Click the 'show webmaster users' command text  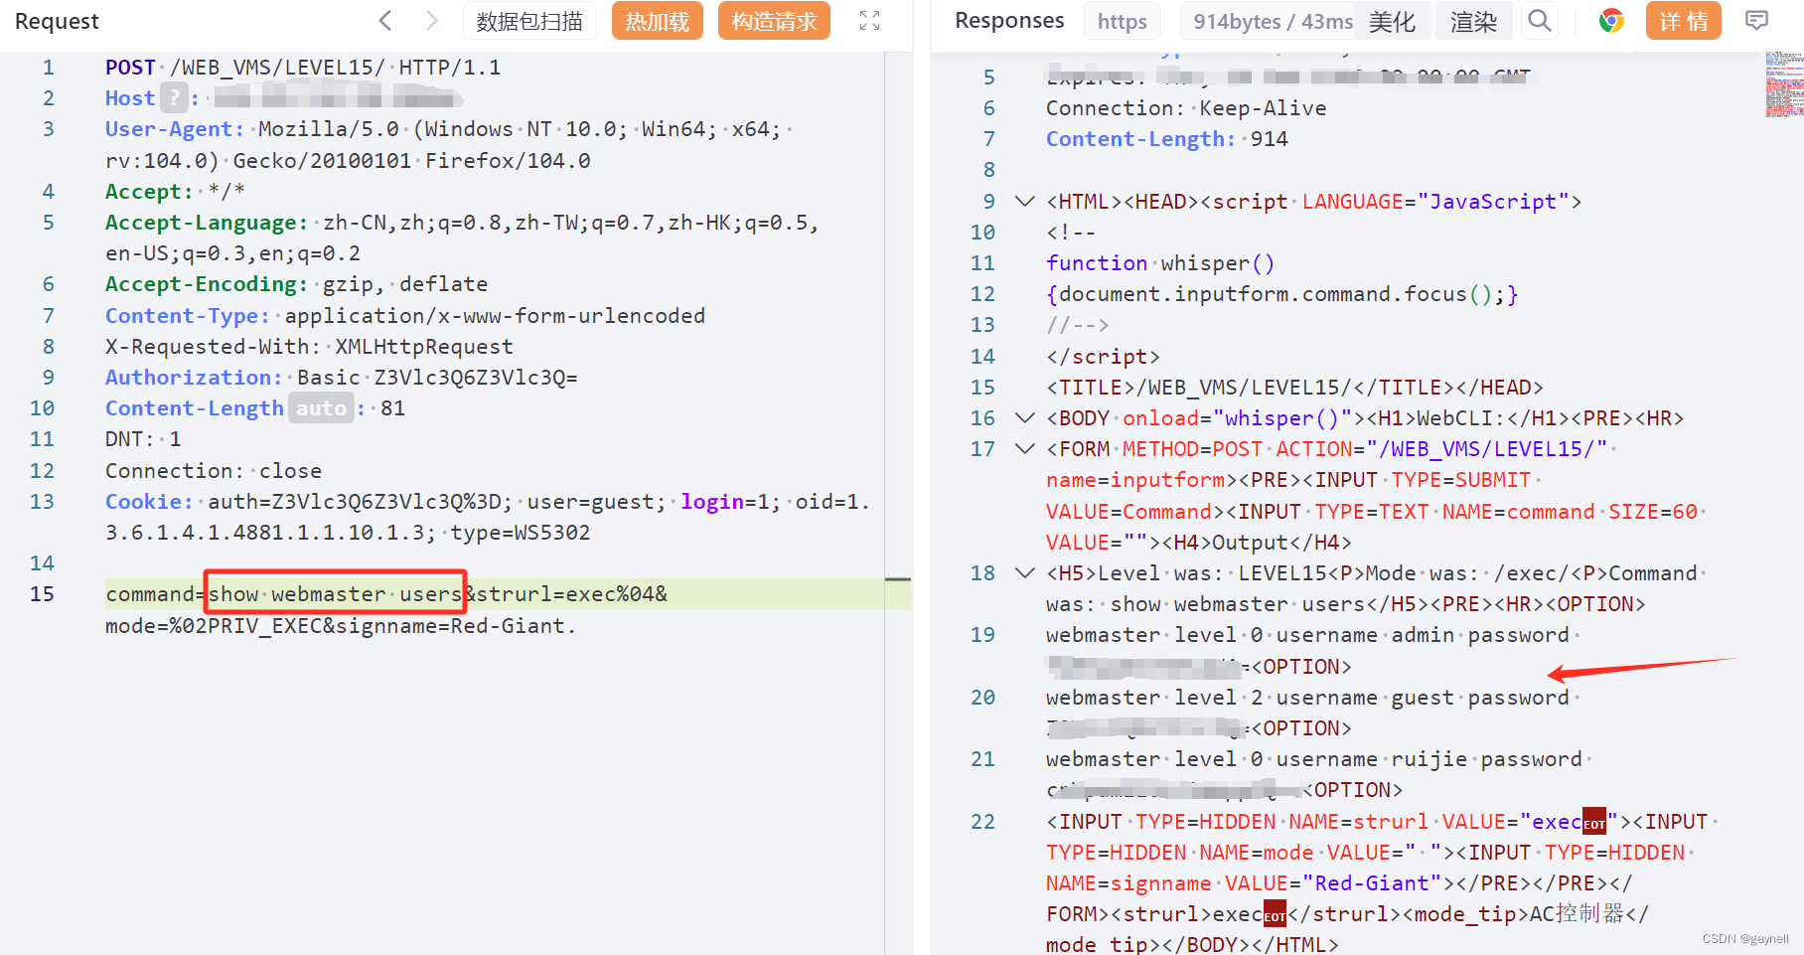tap(335, 593)
